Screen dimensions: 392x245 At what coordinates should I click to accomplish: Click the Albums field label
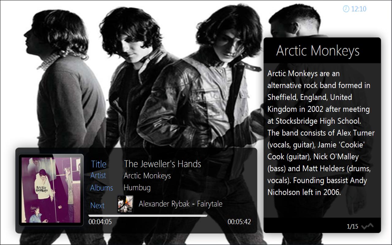[102, 188]
